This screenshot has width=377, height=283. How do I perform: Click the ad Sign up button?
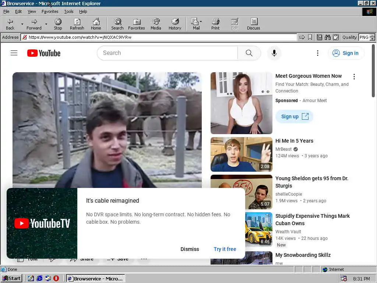[294, 116]
